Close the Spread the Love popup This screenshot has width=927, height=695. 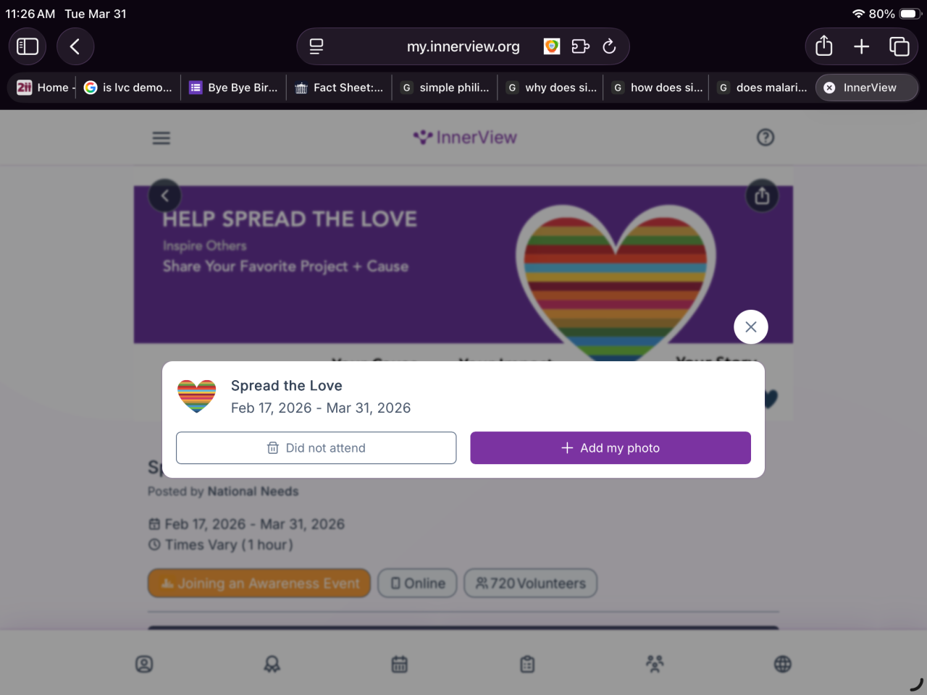(x=751, y=327)
